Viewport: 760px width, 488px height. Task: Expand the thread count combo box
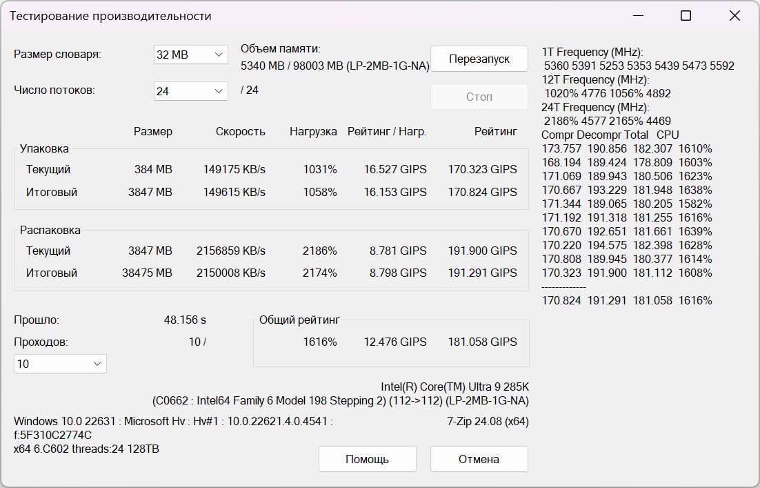click(x=190, y=90)
